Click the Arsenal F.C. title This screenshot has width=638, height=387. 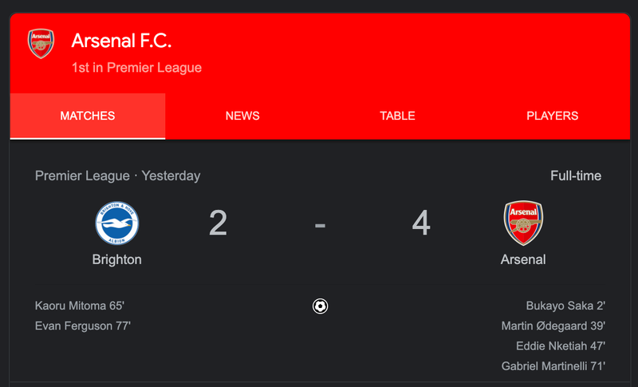[x=121, y=41]
